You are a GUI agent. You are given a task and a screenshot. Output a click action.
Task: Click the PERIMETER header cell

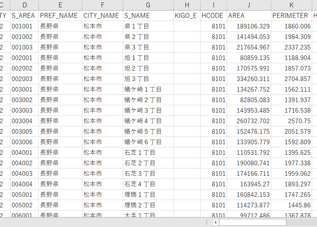pos(292,15)
